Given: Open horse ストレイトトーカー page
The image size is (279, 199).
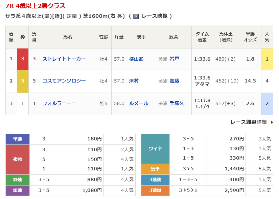Looking at the screenshot, I should 64,59.
